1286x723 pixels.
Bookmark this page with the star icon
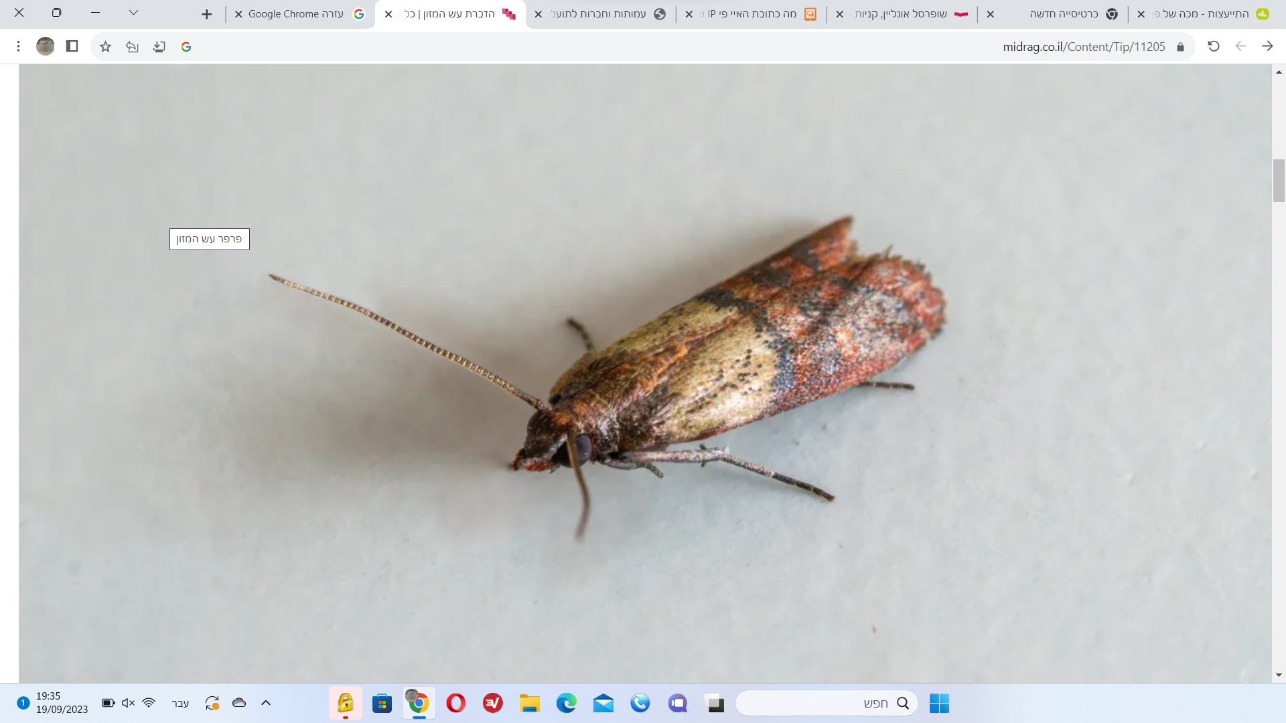(x=105, y=47)
